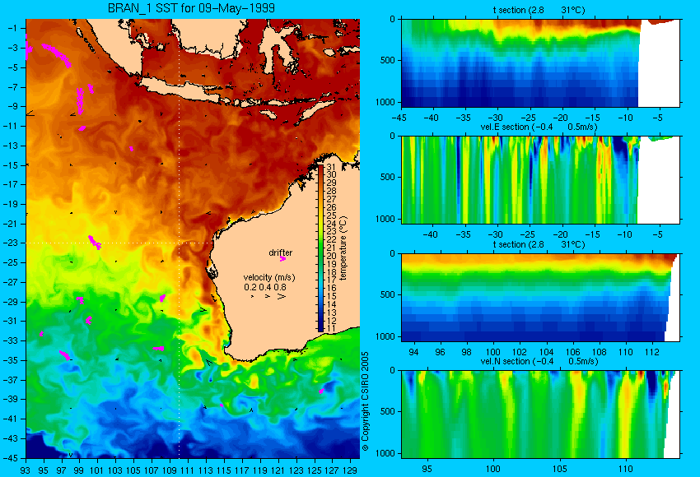Click the t section title above latitude temperature panel
Screen dimensions: 700x477
539,10
